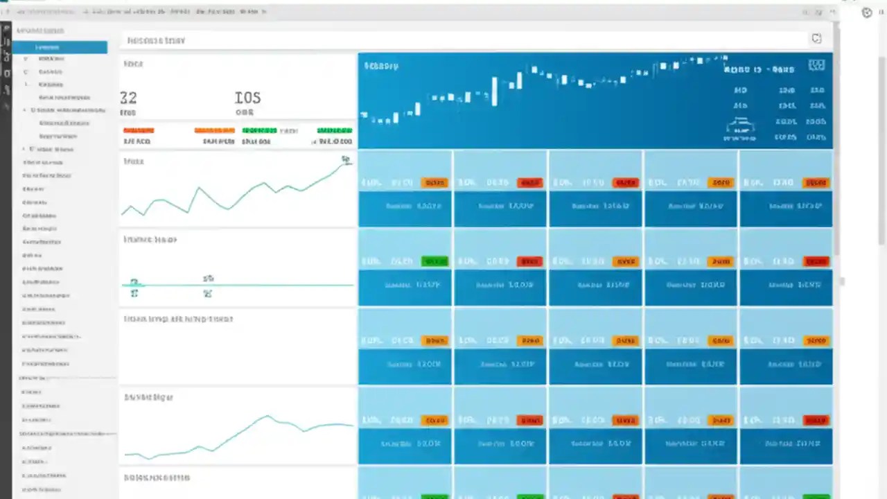Open the vehicle indicator icon on price chart
This screenshot has width=887, height=499.
pyautogui.click(x=740, y=126)
